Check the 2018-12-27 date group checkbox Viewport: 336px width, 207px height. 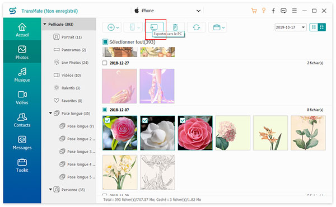(105, 63)
